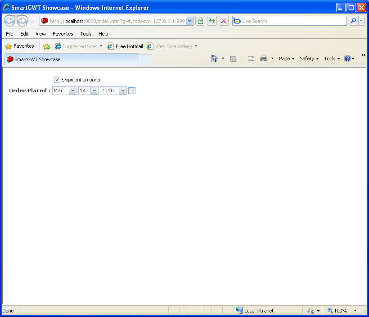
Task: Open the Tools command bar menu
Action: point(332,59)
